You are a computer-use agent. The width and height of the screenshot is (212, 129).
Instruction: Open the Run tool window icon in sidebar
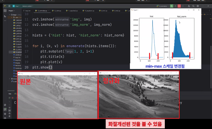pyautogui.click(x=5, y=109)
